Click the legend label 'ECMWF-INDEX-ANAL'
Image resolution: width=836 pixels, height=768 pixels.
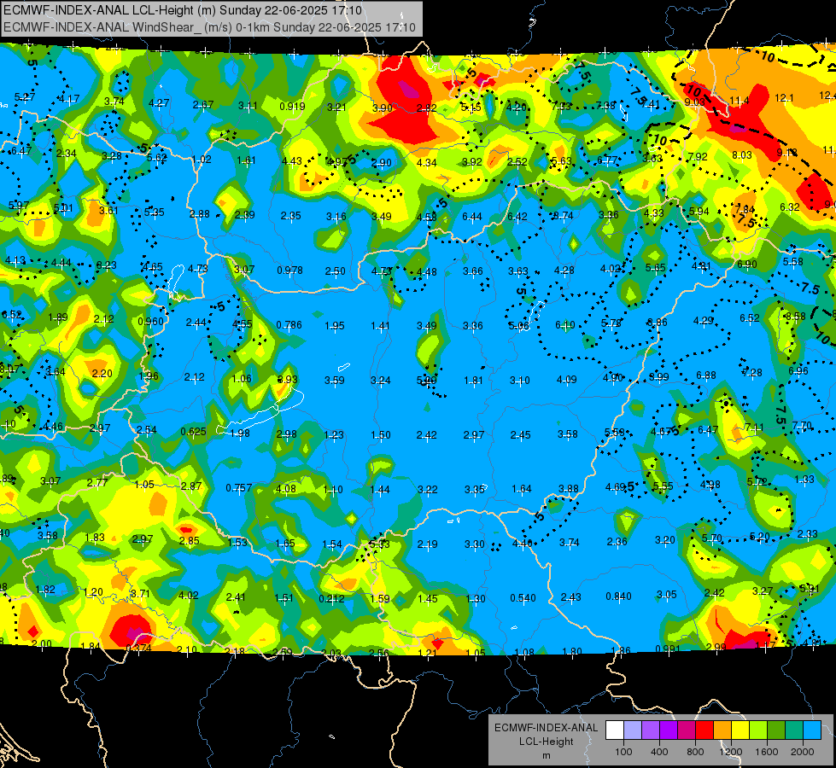point(547,728)
